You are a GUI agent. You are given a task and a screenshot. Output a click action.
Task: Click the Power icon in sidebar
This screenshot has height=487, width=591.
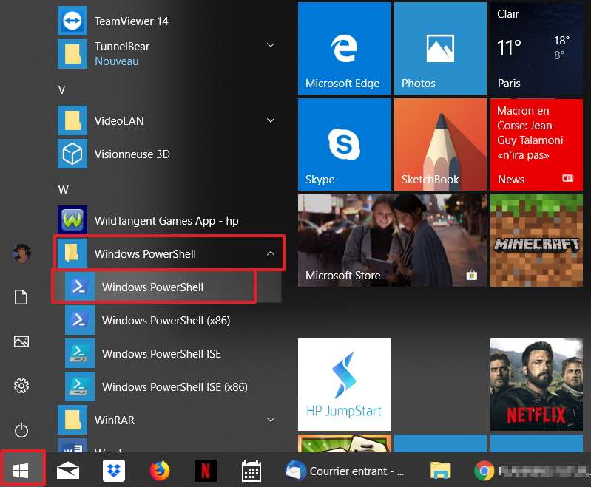[x=21, y=429]
